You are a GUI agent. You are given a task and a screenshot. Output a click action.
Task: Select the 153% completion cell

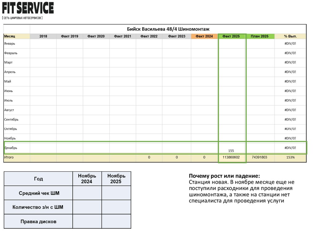pyautogui.click(x=290, y=157)
